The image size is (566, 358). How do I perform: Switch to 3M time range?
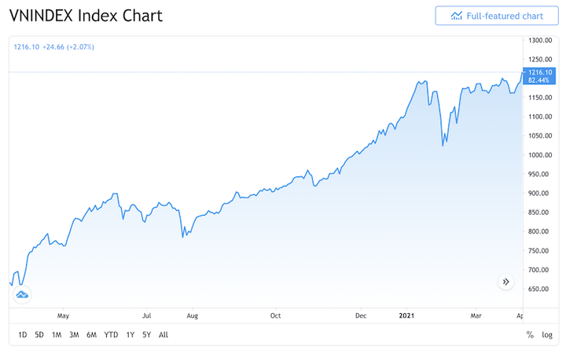74,335
